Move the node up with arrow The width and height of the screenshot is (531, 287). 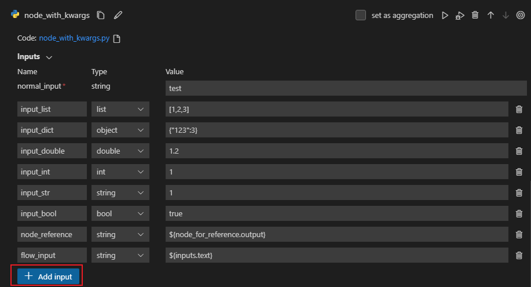pyautogui.click(x=490, y=16)
